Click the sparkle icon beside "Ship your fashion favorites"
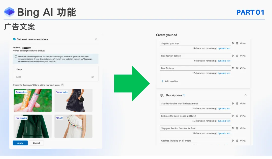Viewport: 272px width, 159px height. (233, 128)
